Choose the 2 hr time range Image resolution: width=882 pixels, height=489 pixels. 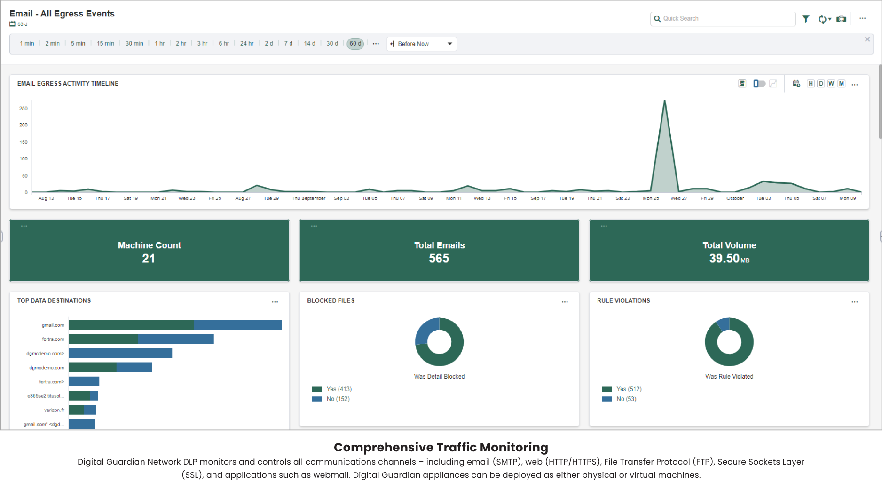[181, 44]
